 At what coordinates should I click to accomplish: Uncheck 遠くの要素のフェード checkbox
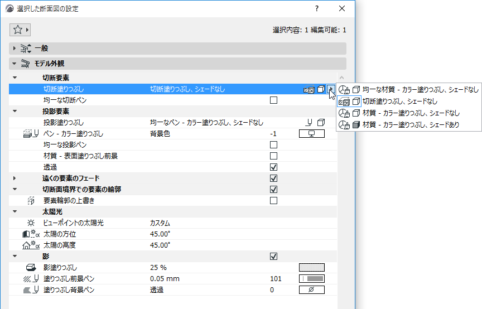coord(273,178)
